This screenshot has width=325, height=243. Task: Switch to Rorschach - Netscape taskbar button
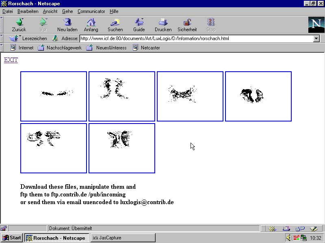57,238
